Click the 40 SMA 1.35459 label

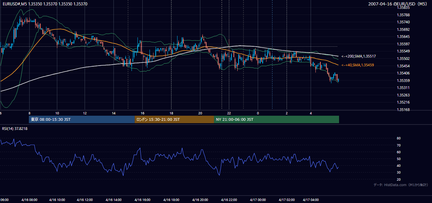[358, 65]
